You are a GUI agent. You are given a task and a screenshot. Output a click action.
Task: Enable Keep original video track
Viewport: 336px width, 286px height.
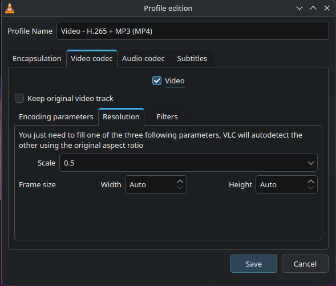pyautogui.click(x=19, y=98)
